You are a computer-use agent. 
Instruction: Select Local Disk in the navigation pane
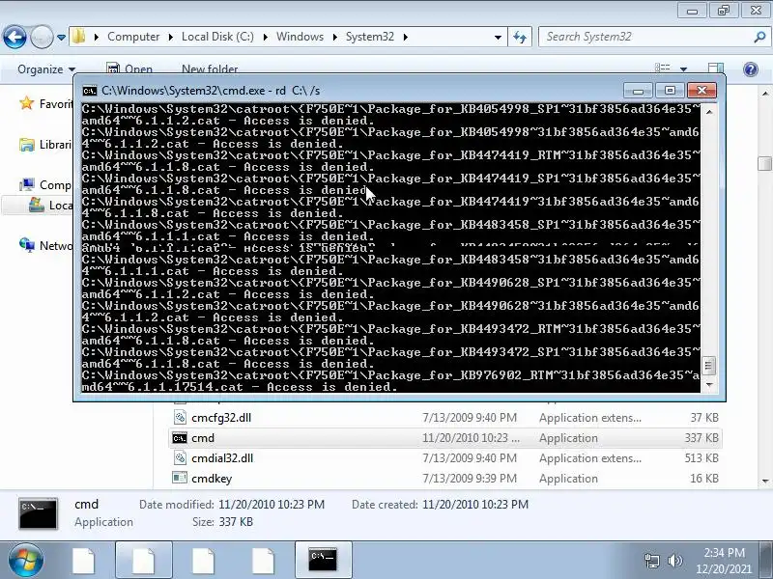[50, 206]
